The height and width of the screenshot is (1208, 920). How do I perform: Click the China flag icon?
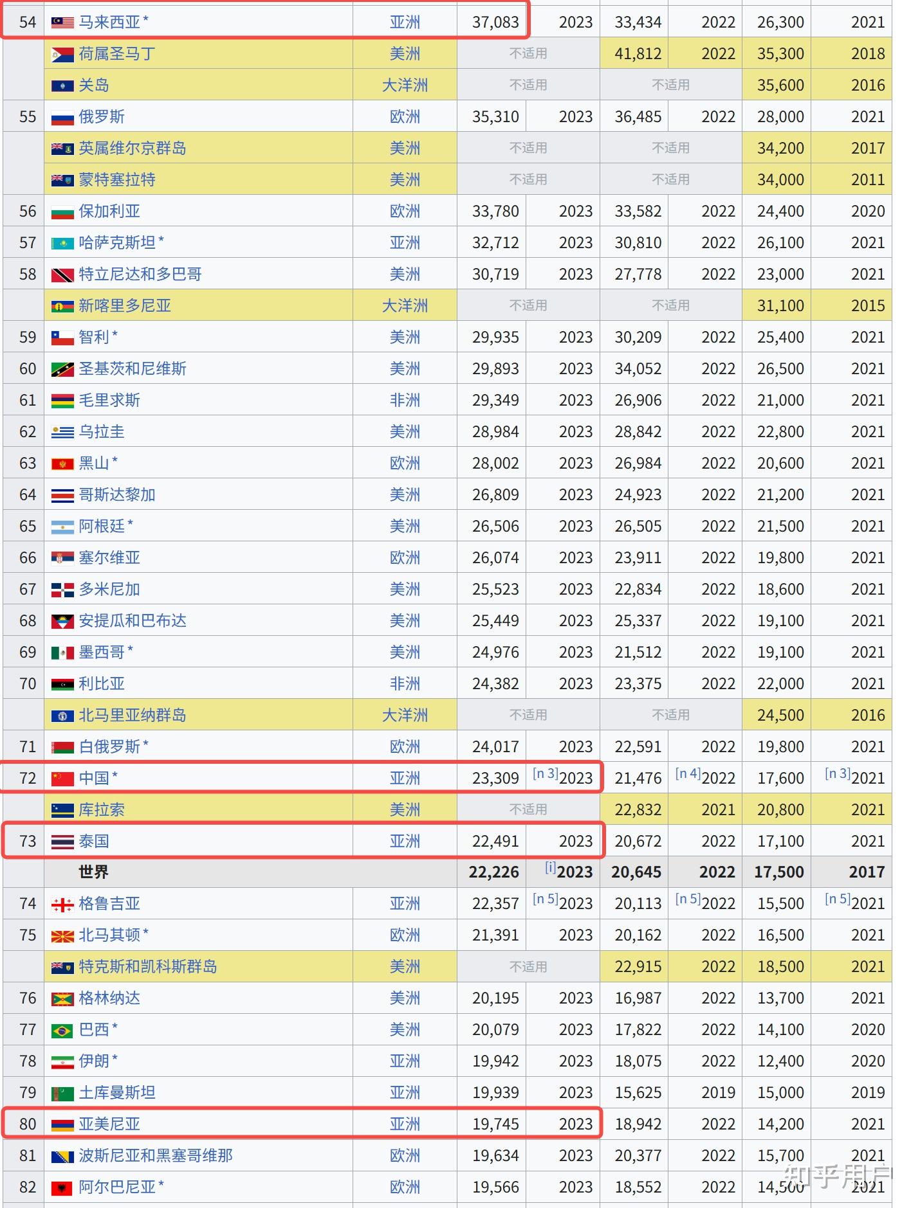[62, 779]
